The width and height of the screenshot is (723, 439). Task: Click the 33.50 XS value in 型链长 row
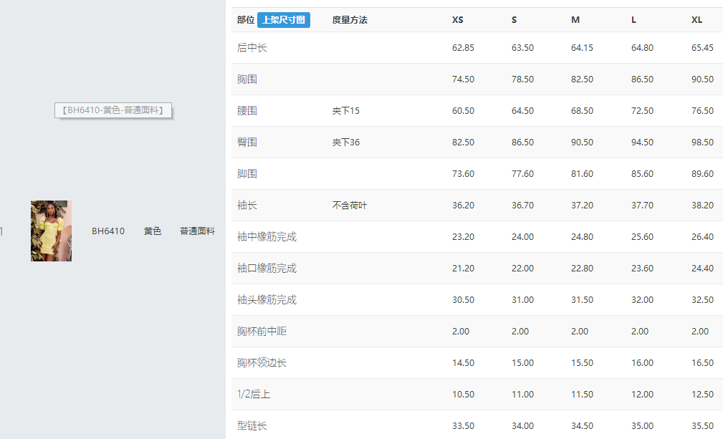(463, 425)
